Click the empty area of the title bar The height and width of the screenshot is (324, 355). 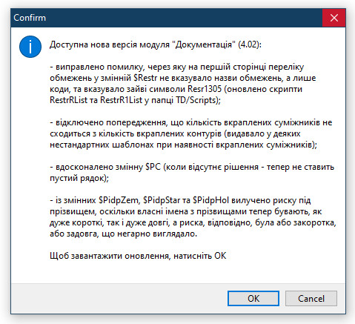coord(183,18)
